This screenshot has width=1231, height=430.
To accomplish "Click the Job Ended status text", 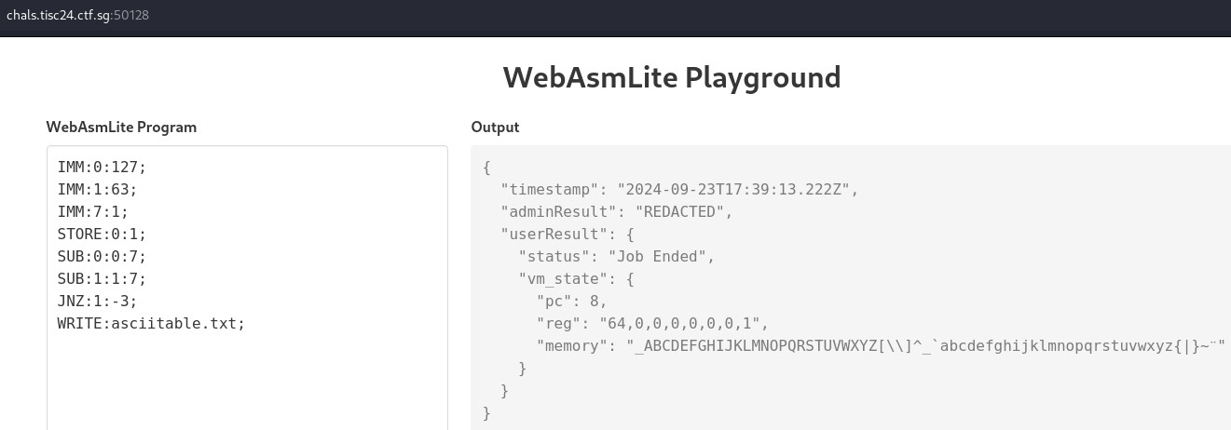I will click(x=662, y=257).
